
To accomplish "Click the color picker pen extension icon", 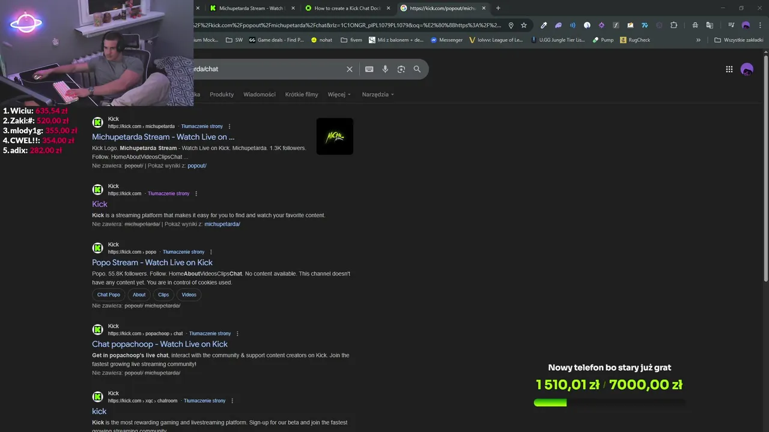I will point(544,25).
